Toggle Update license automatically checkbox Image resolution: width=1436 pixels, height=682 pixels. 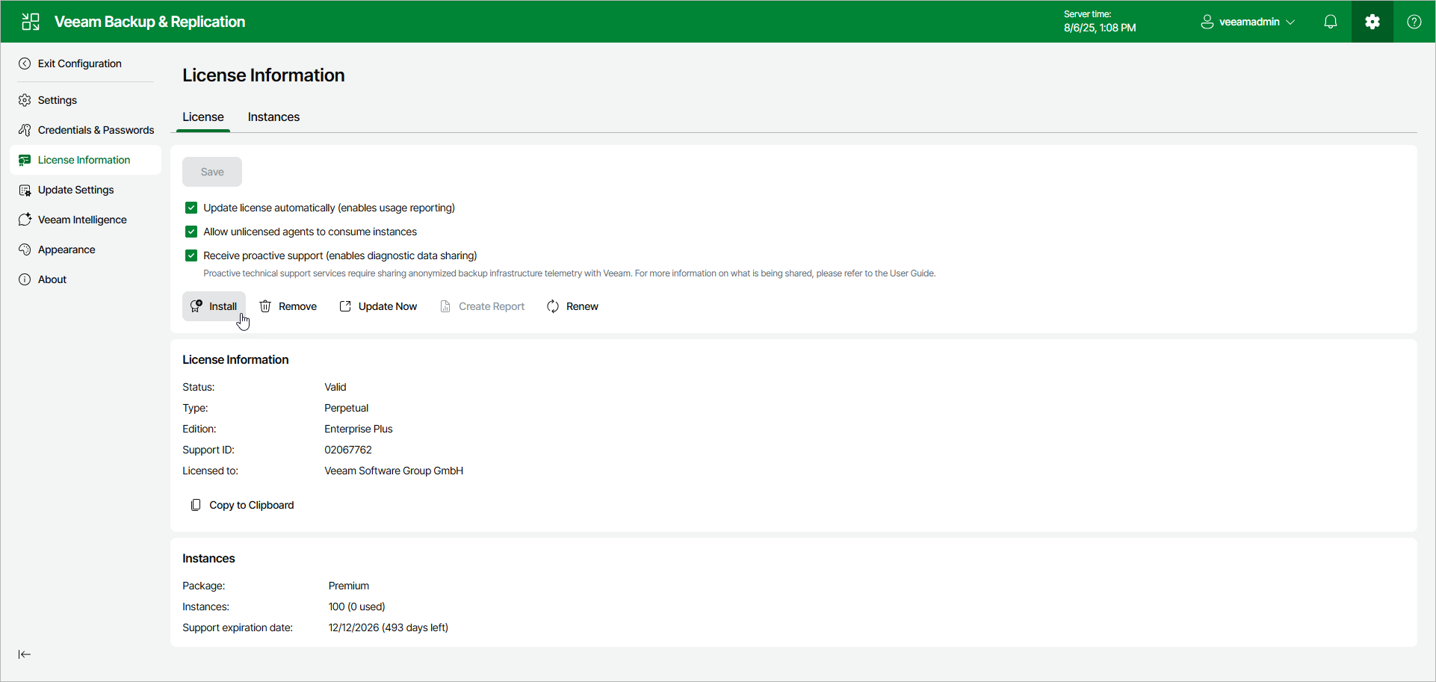click(x=191, y=208)
